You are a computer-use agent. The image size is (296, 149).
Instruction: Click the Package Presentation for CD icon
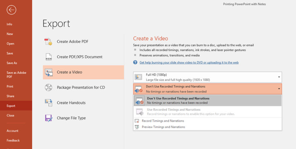click(48, 88)
